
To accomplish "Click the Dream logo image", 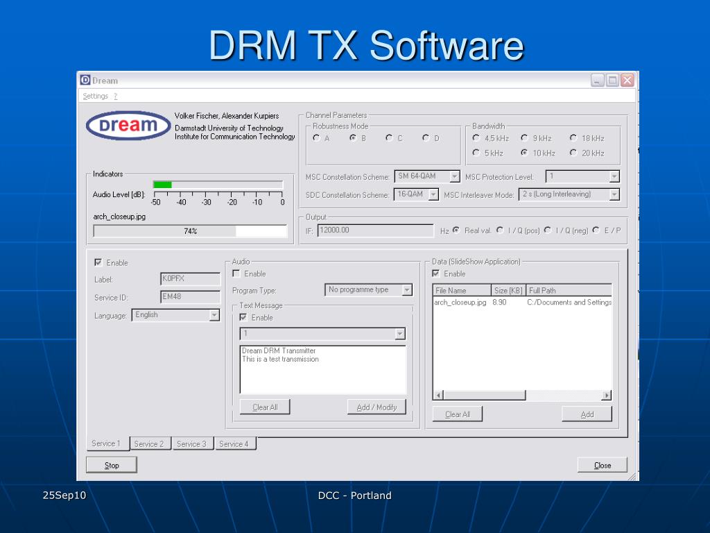I will point(128,125).
